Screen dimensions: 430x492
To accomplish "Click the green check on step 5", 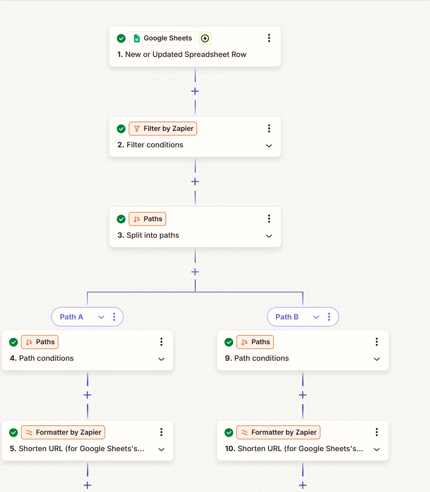I will [13, 432].
